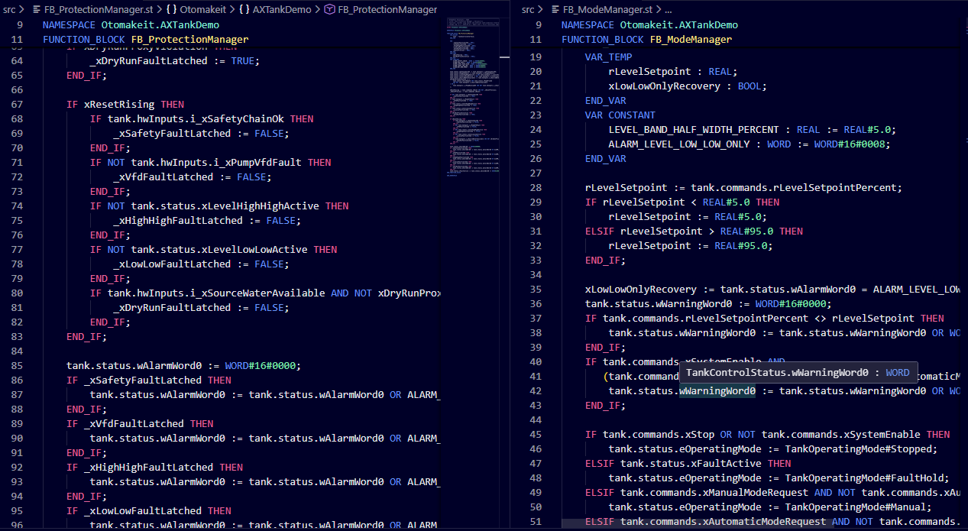Click the 'VAR_TEMP' keyword on line 19
Viewport: 968px width, 531px height.
point(609,57)
